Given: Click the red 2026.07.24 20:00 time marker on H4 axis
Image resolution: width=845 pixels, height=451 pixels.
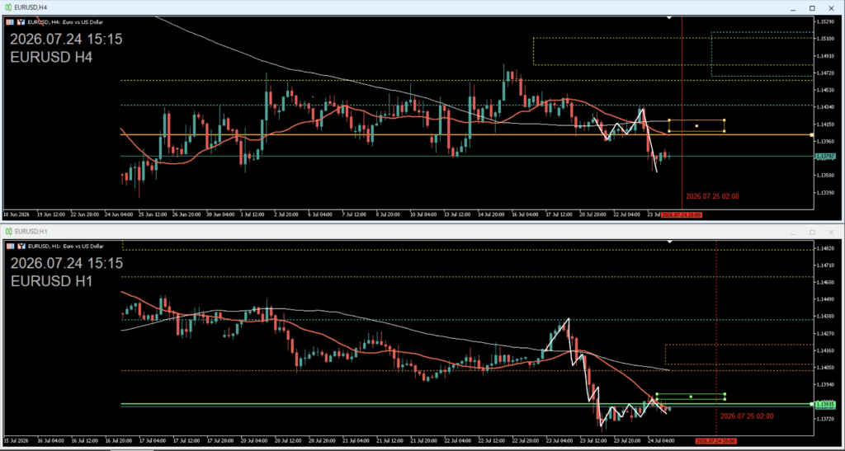Looking at the screenshot, I should [x=681, y=214].
